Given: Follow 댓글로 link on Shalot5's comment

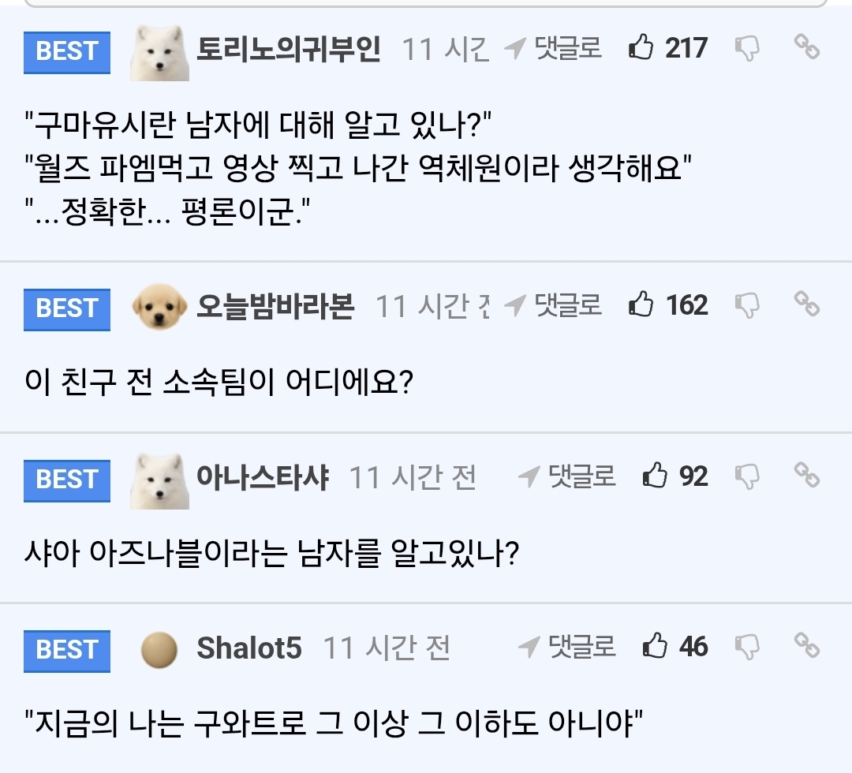Looking at the screenshot, I should [x=566, y=648].
